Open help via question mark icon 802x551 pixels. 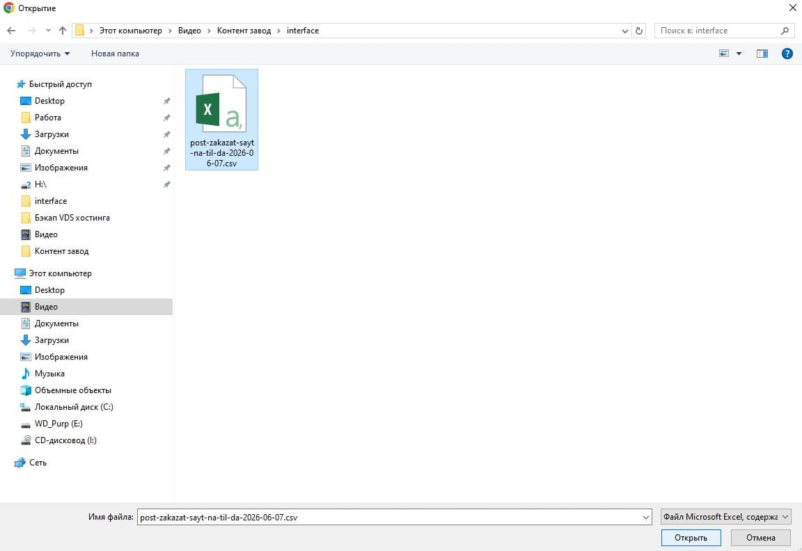click(787, 53)
